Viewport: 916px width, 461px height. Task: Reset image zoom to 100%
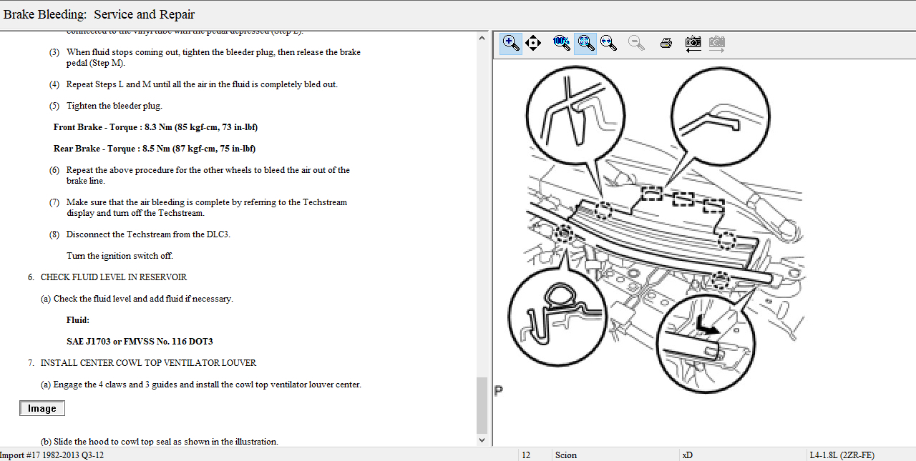tap(562, 43)
